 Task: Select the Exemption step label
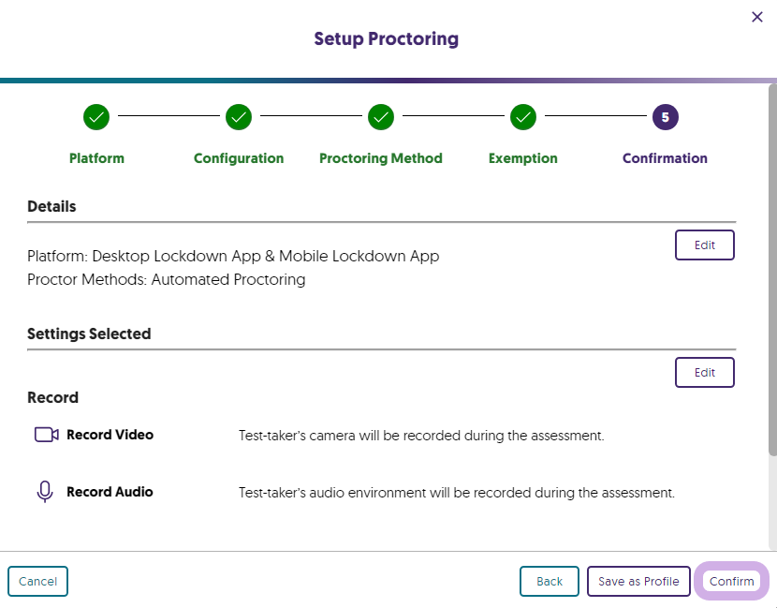pos(523,158)
